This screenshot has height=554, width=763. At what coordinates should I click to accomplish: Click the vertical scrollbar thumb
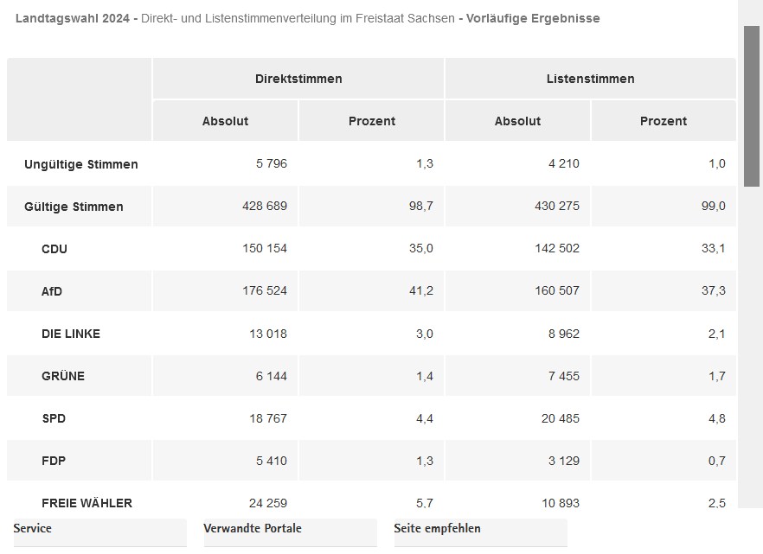752,105
